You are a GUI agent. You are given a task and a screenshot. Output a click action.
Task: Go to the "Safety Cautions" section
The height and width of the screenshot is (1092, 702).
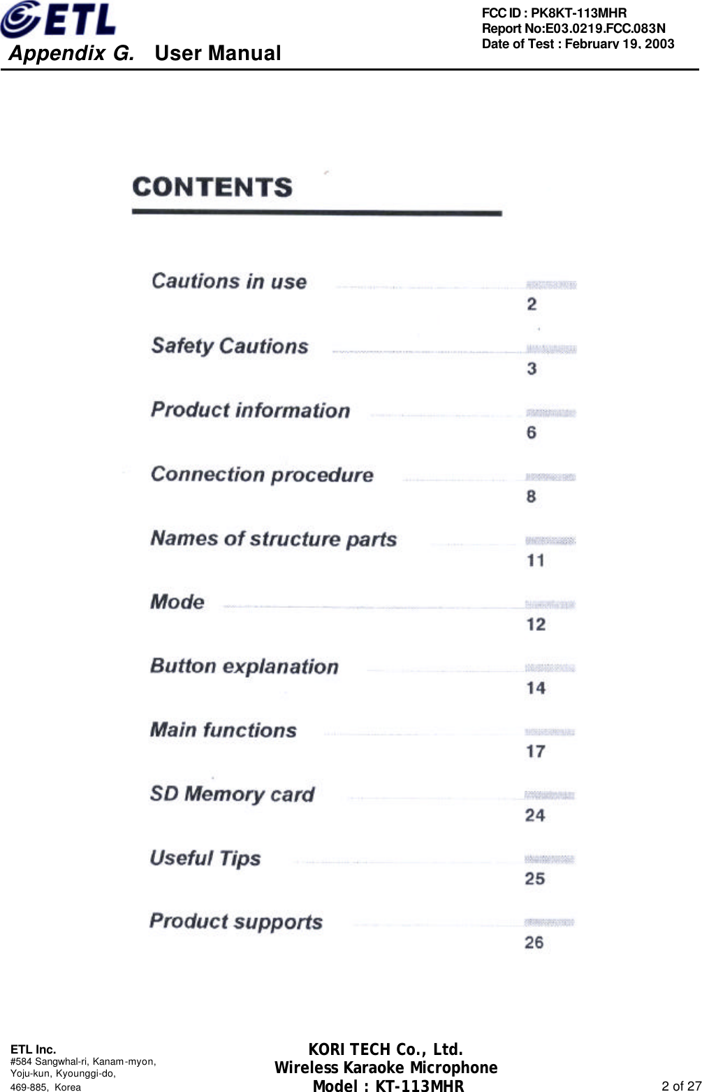click(230, 346)
